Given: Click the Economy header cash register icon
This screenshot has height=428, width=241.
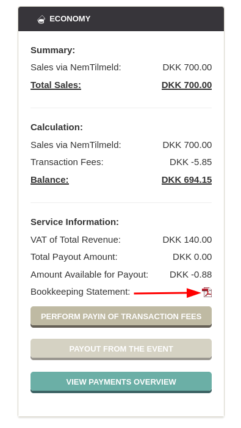Looking at the screenshot, I should (x=41, y=20).
